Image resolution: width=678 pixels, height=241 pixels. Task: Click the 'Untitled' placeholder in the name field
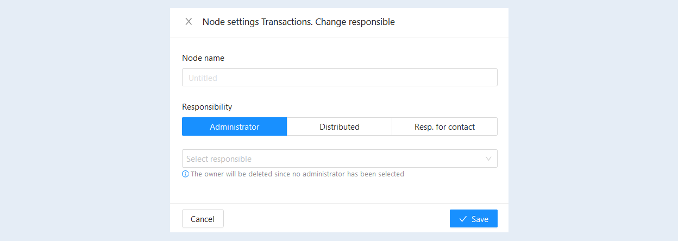[203, 78]
